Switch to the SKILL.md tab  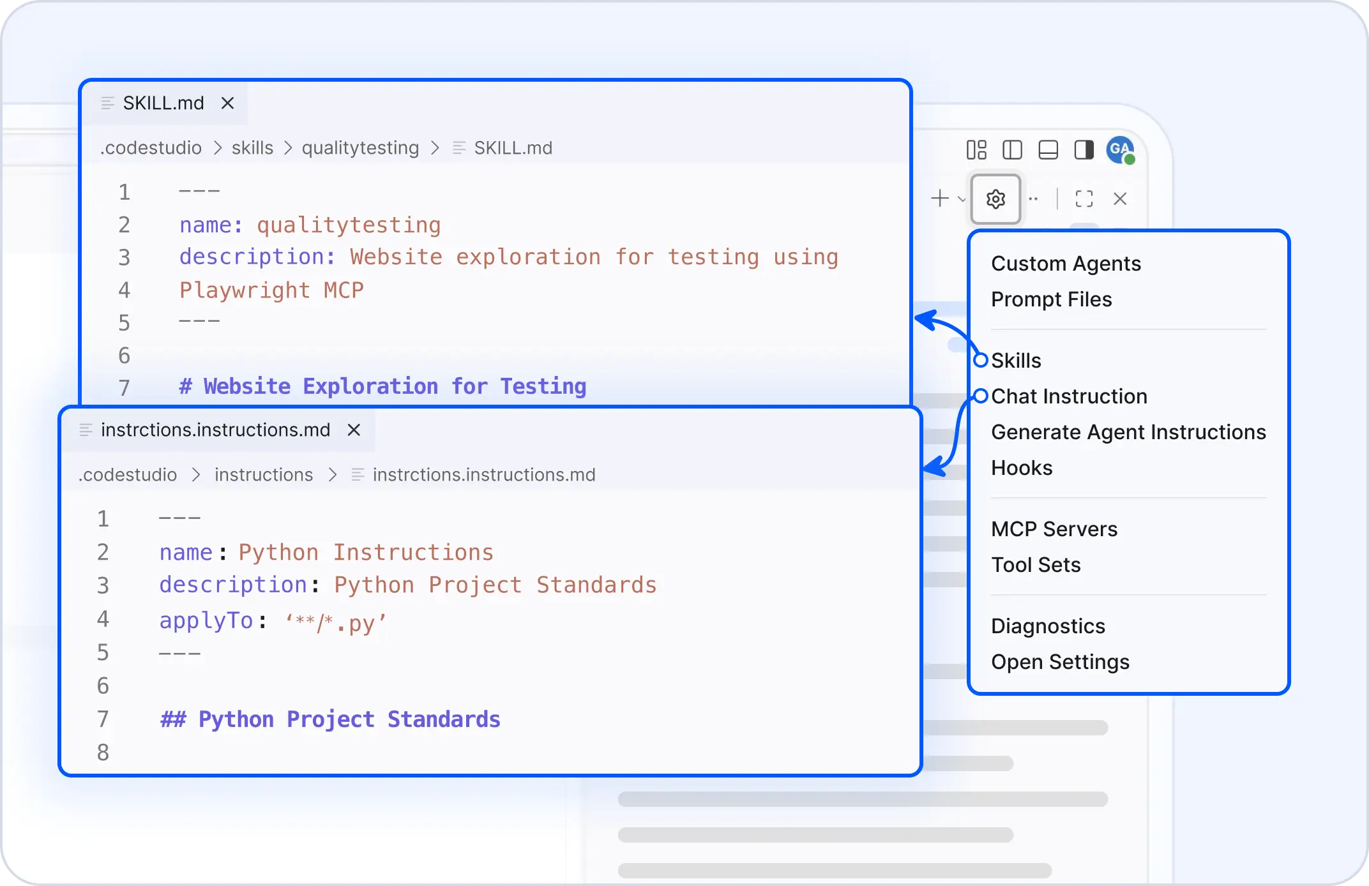point(163,103)
